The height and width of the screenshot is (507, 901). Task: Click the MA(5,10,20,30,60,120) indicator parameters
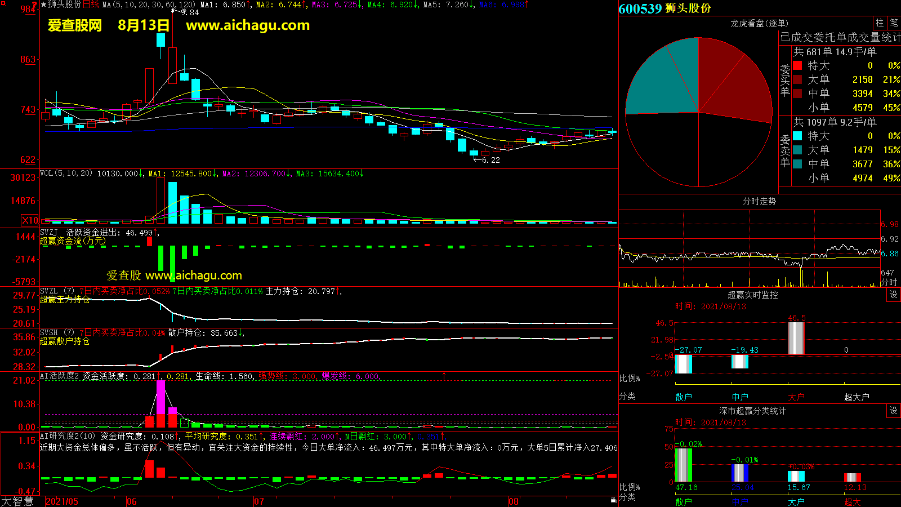click(x=149, y=5)
